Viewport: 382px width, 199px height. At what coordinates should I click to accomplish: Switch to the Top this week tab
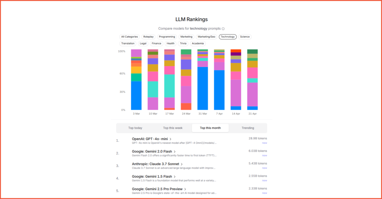pyautogui.click(x=173, y=128)
